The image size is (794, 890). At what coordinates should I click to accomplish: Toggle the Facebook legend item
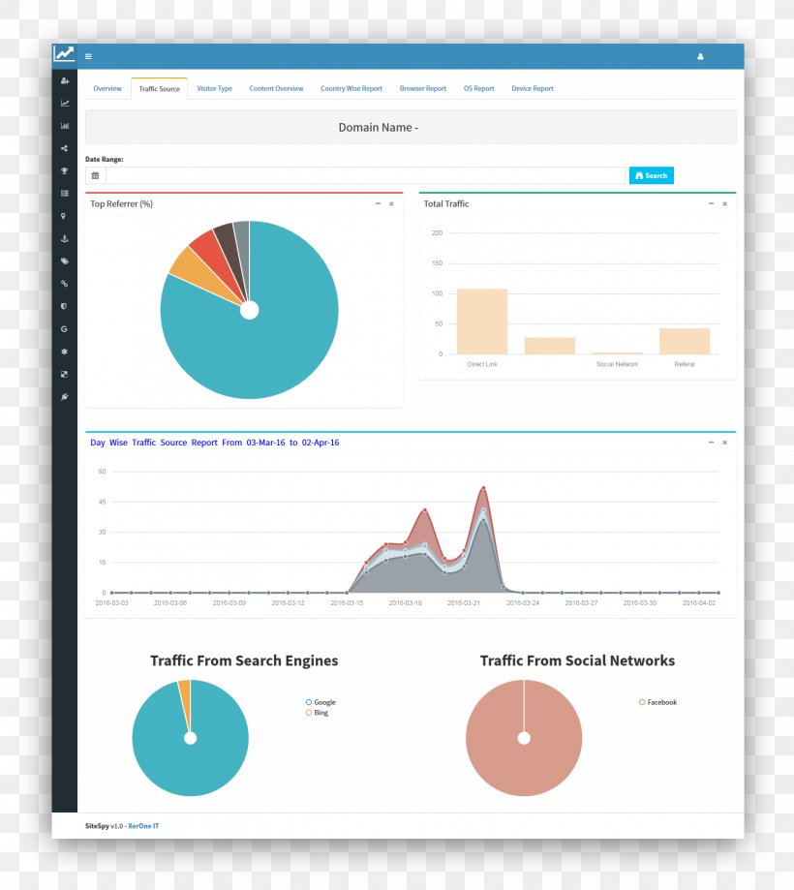pos(657,702)
